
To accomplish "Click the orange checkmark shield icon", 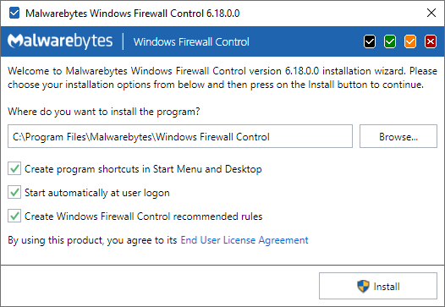I will coord(410,41).
